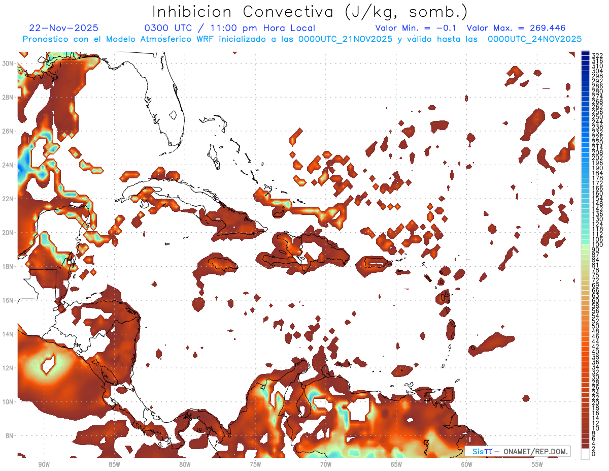Screen dimensions: 609x471
Task: Click the WRF forecast line starting "Pronostico con el Modelo"
Action: (x=302, y=39)
